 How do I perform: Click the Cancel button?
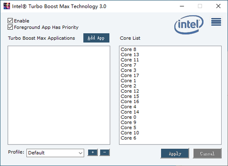point(207,153)
